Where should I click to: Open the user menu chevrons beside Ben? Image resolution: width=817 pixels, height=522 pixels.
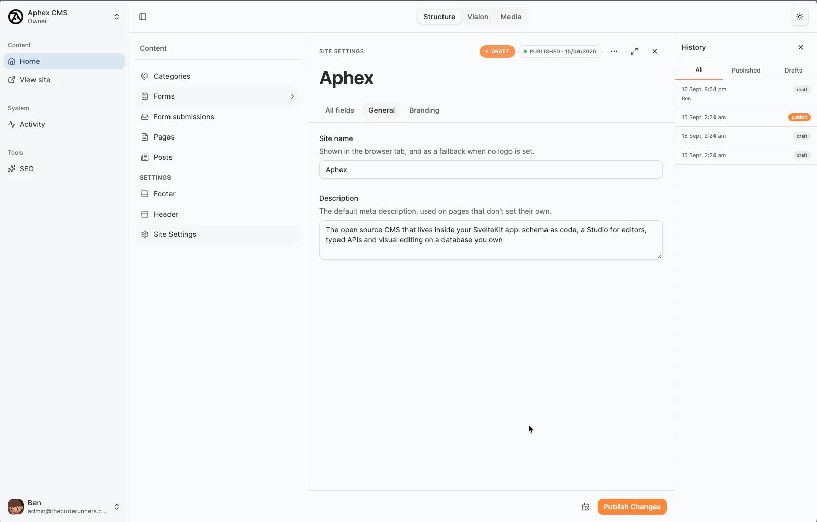click(117, 507)
